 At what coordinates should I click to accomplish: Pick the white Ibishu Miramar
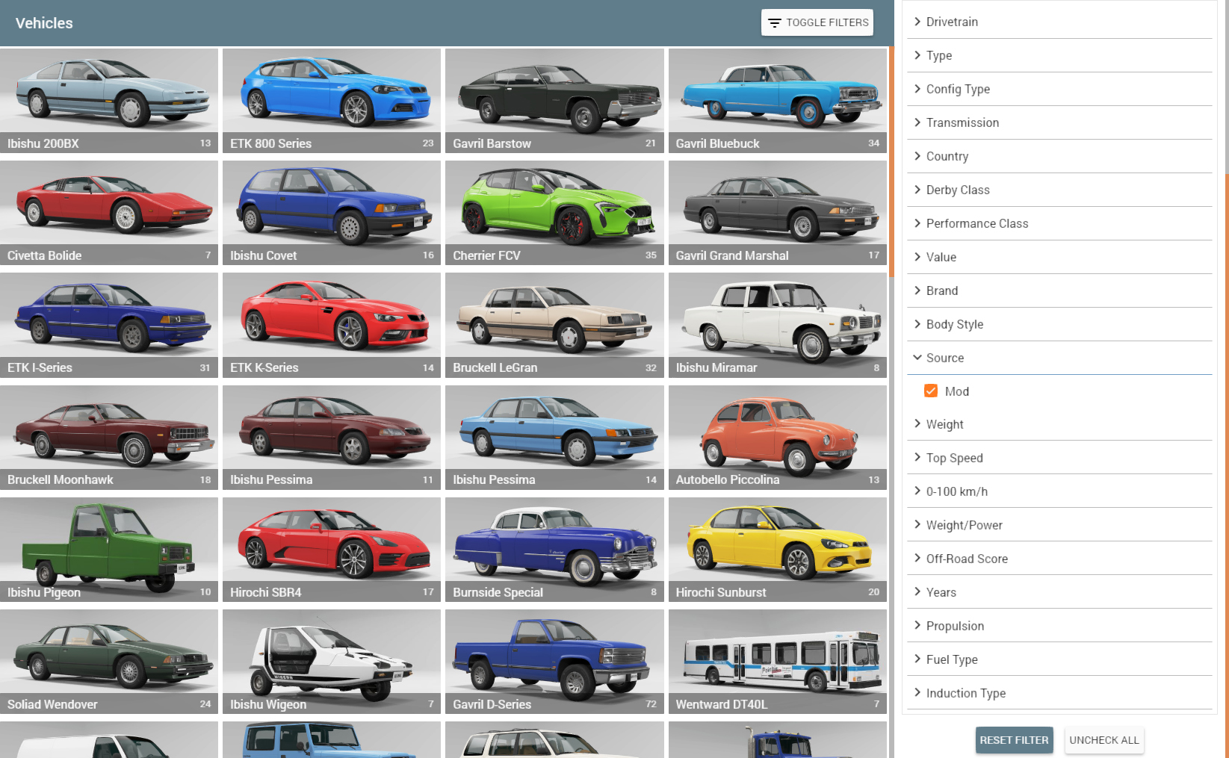(x=778, y=325)
